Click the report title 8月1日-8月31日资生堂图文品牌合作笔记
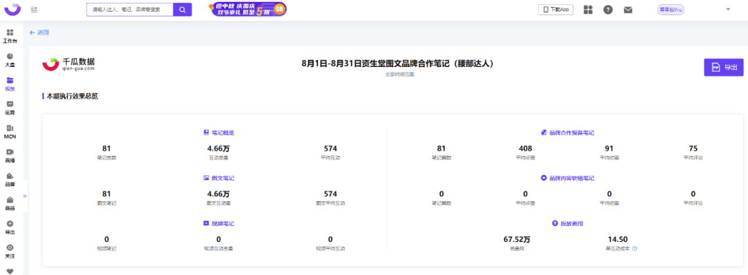Image resolution: width=748 pixels, height=275 pixels. point(398,64)
